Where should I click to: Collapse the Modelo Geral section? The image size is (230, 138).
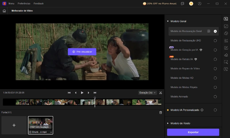(x=168, y=21)
